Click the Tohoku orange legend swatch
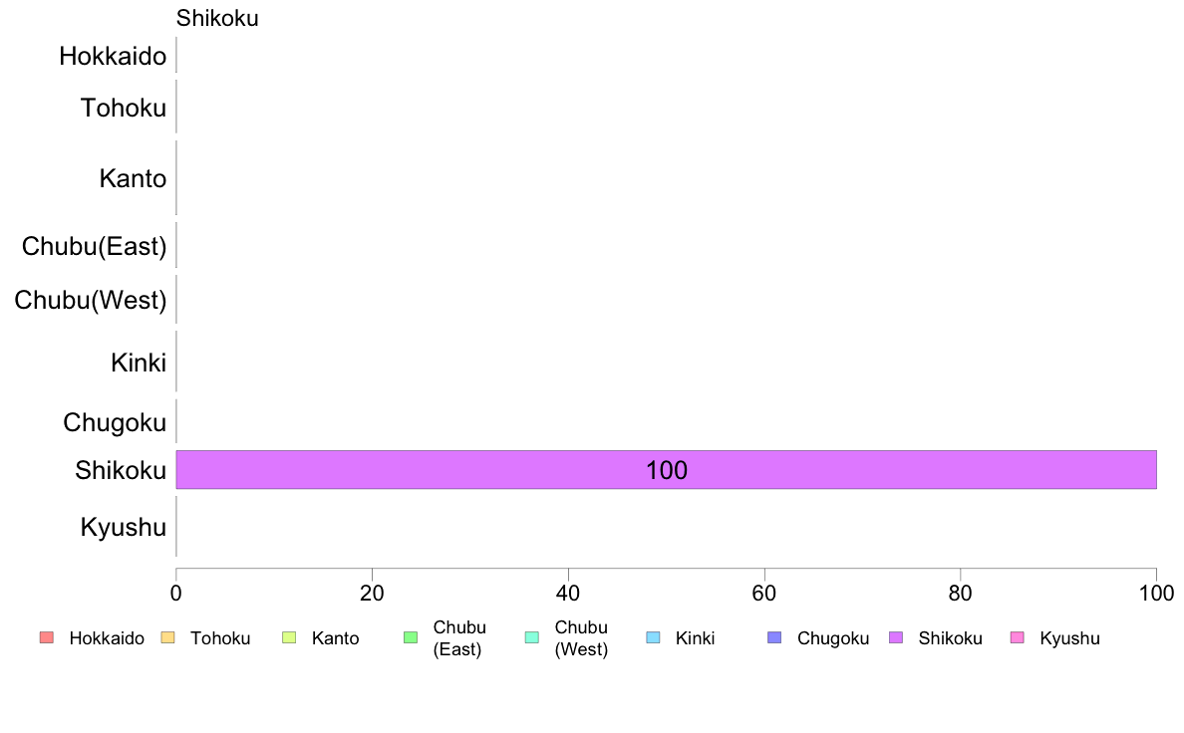1184x733 pixels. (167, 637)
